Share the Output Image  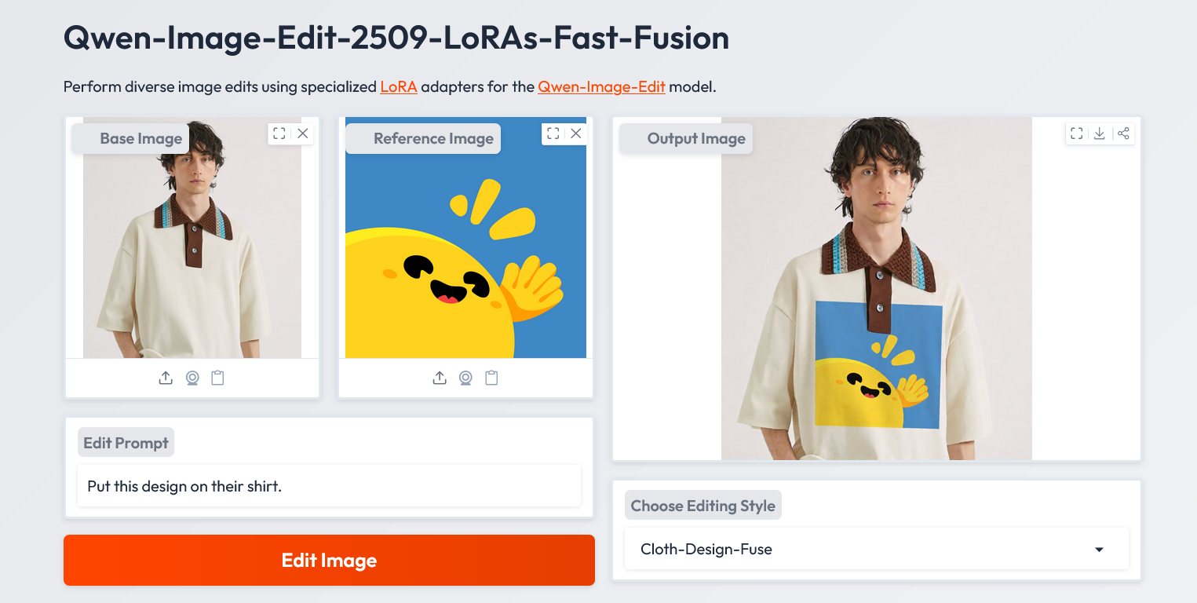[x=1123, y=133]
